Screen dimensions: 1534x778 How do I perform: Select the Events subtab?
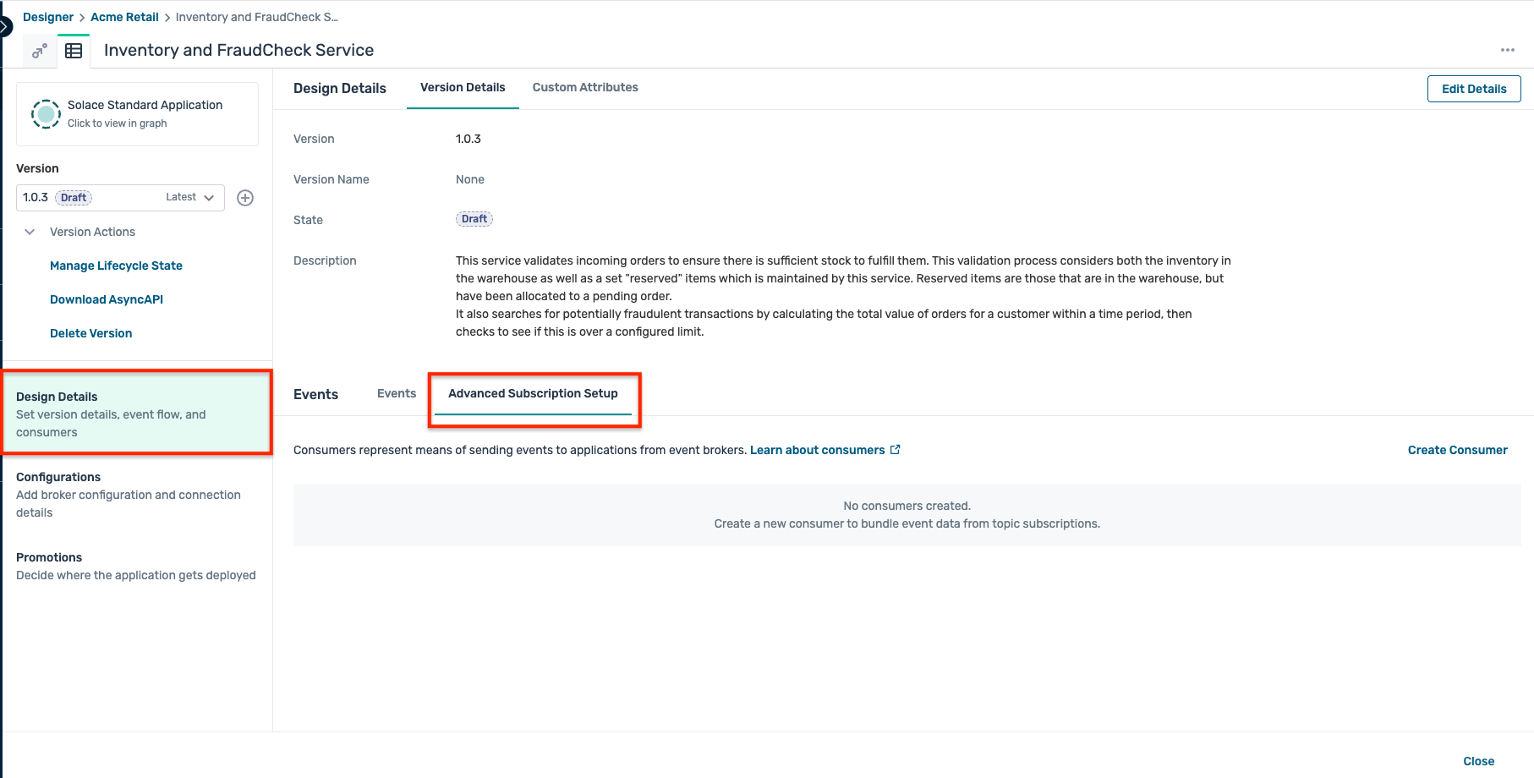tap(396, 392)
